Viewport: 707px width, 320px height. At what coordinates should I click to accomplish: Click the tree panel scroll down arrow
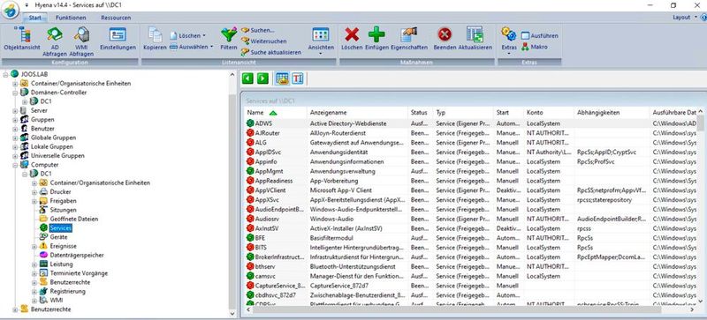pyautogui.click(x=232, y=314)
